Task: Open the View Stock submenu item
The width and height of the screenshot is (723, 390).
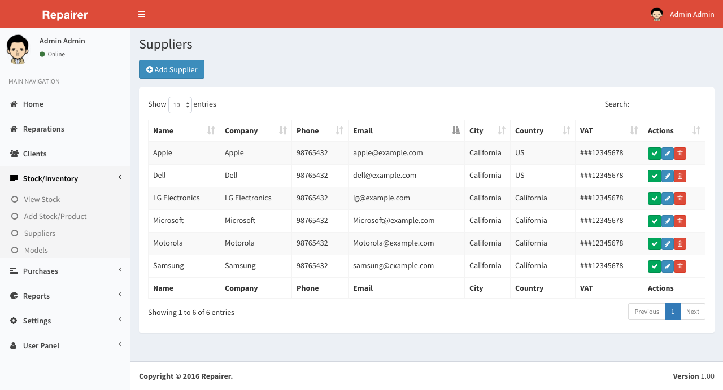Action: pos(42,199)
